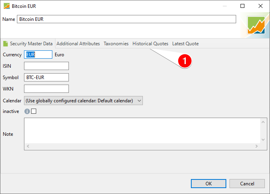Close the Bitcoin EUR dialog
This screenshot has height=194, width=270.
(x=261, y=6)
